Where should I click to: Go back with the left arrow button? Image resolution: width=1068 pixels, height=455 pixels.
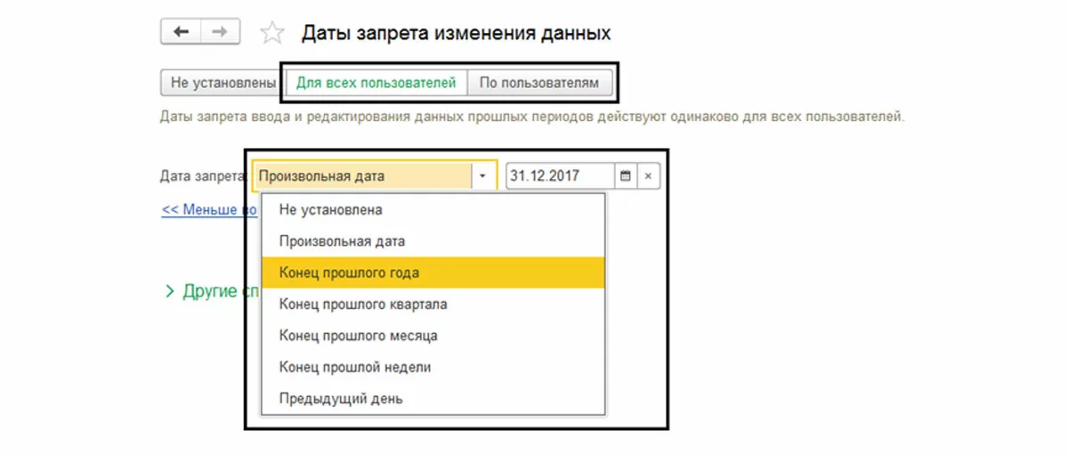(x=181, y=32)
